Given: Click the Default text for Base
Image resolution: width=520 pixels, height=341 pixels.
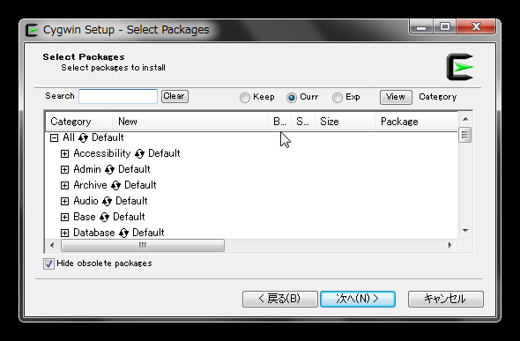Looking at the screenshot, I should tap(129, 217).
